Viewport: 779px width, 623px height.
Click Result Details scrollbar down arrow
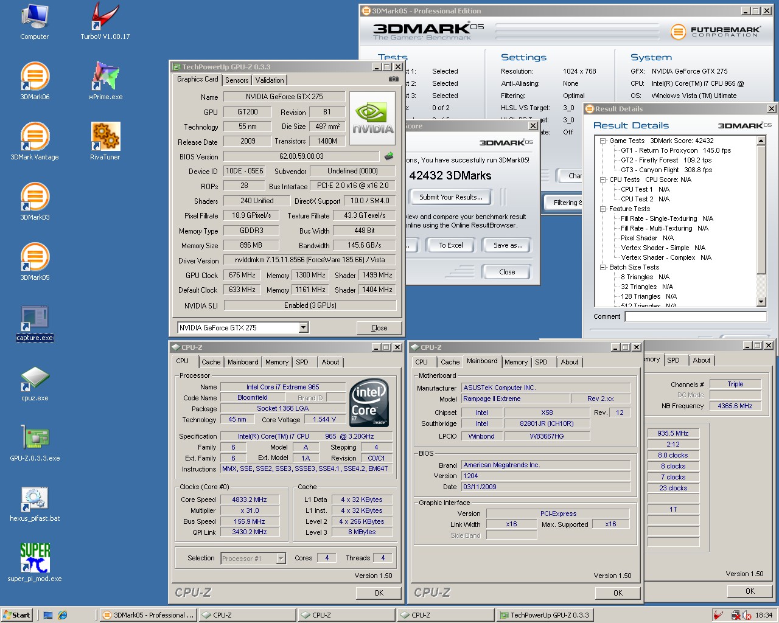[761, 302]
